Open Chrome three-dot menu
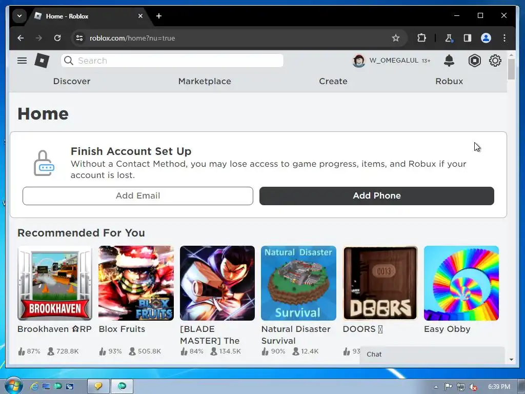525x394 pixels. tap(504, 38)
